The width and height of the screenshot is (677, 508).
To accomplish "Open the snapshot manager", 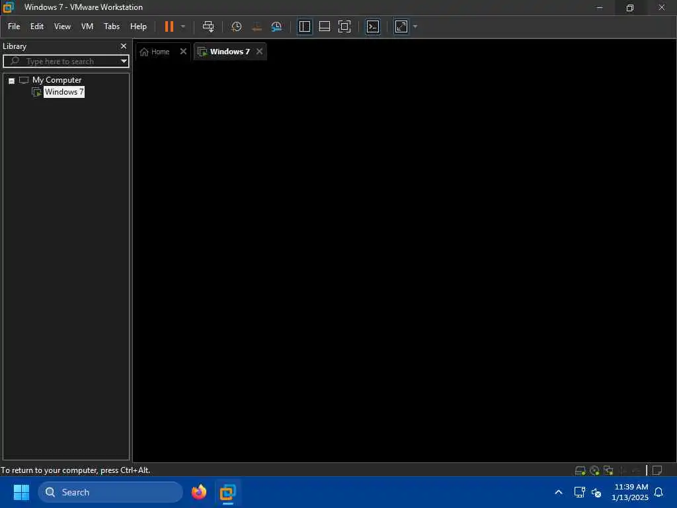I will [276, 26].
